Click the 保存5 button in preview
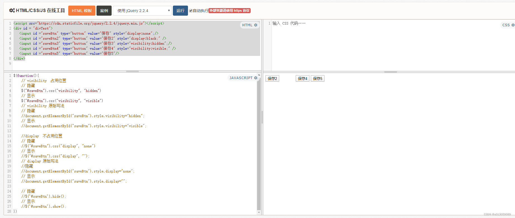 point(318,79)
